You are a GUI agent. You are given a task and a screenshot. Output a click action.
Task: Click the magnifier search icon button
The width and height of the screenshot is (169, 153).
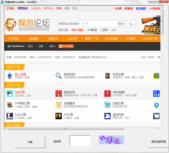pyautogui.click(x=131, y=24)
